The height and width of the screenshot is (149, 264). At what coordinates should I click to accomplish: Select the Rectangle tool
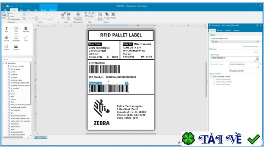(x=16, y=38)
